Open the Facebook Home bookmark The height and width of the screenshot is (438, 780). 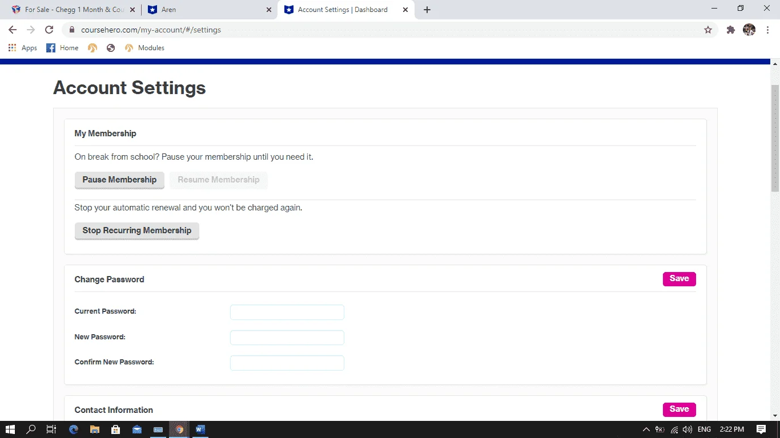point(62,48)
